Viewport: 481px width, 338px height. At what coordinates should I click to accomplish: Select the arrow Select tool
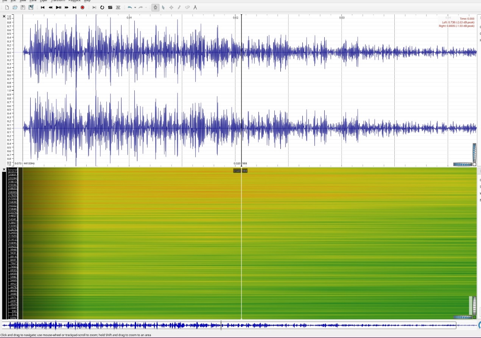click(163, 8)
